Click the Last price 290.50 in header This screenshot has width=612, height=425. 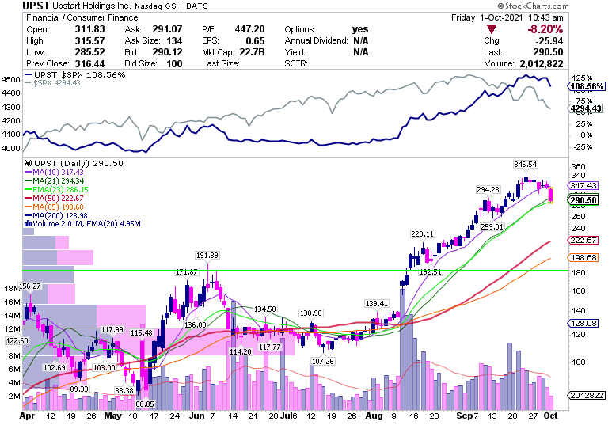549,52
